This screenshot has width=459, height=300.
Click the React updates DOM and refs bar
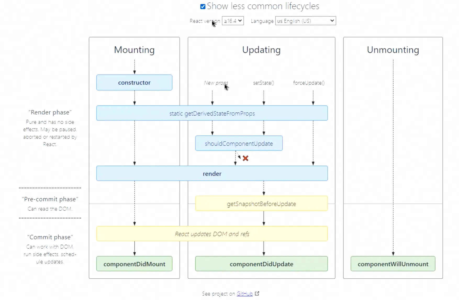coord(212,234)
